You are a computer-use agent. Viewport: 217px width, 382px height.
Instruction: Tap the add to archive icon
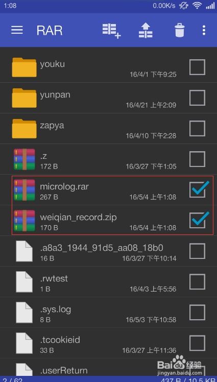pos(111,31)
